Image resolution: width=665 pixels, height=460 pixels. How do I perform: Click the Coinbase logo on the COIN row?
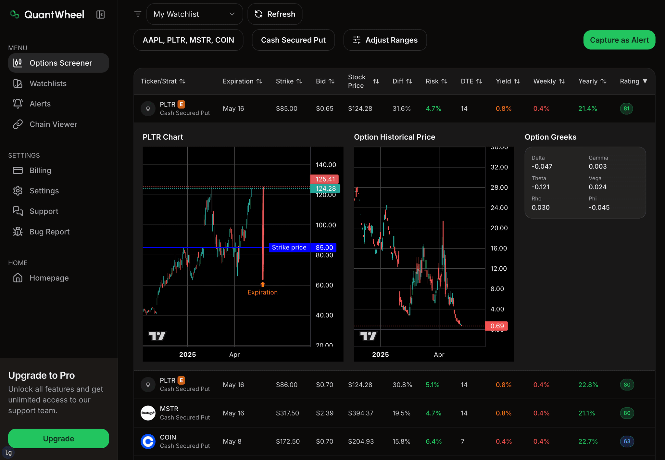pos(148,441)
